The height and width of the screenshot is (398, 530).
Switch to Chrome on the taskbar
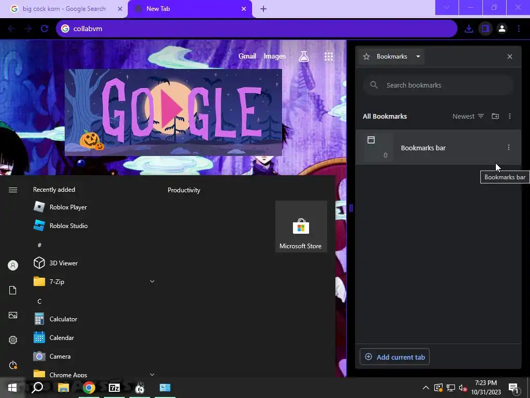click(89, 388)
